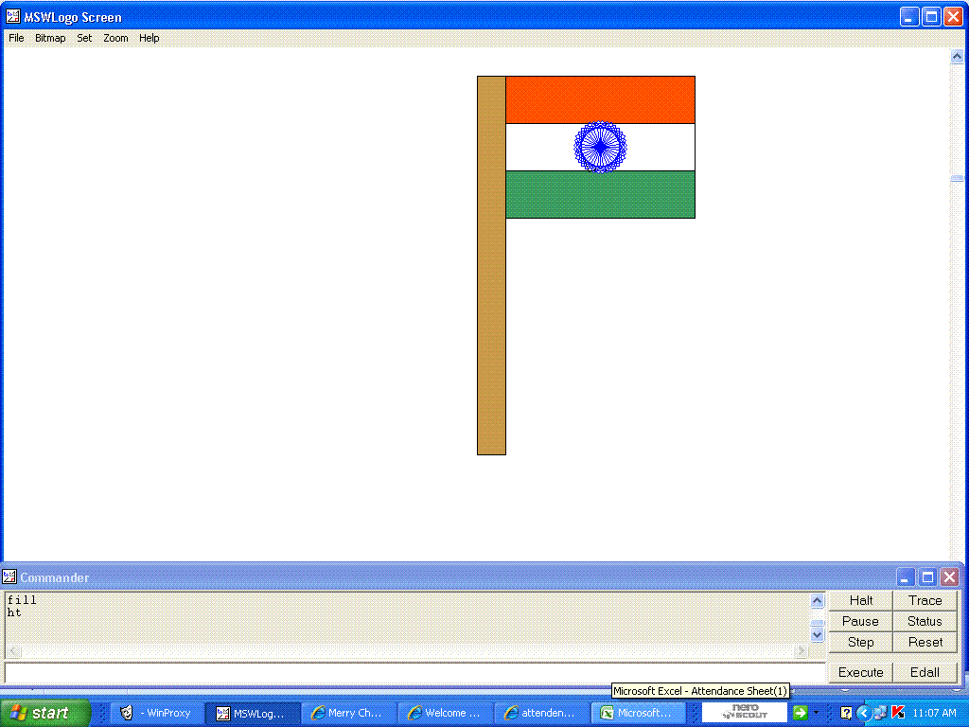This screenshot has width=969, height=727.
Task: Click the Nero Scout search box in taskbar
Action: point(745,712)
